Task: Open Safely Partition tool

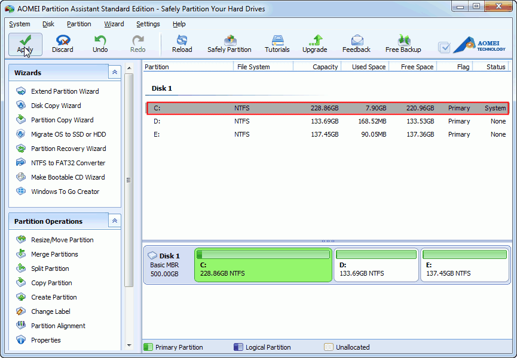Action: 230,44
